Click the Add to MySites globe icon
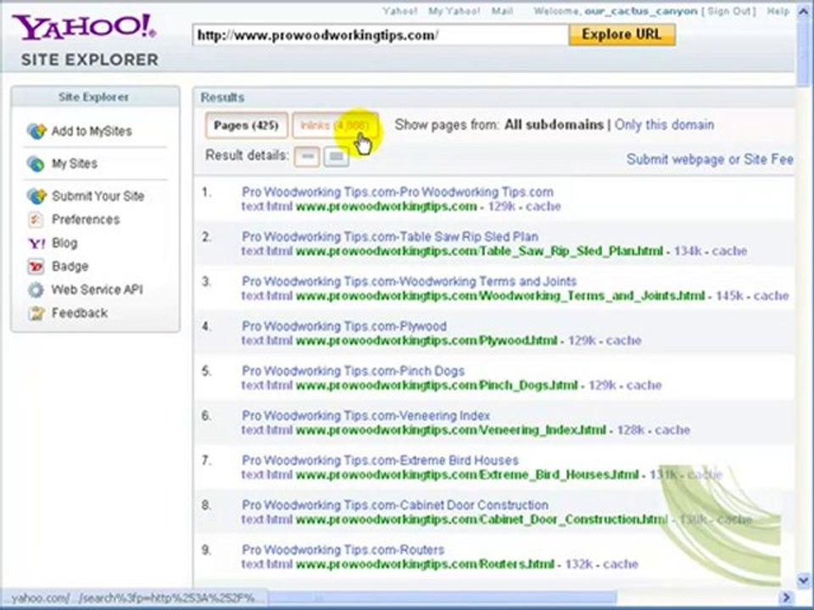Image resolution: width=814 pixels, height=610 pixels. pyautogui.click(x=36, y=131)
